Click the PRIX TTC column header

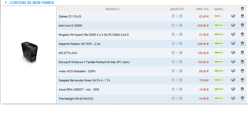202,9
